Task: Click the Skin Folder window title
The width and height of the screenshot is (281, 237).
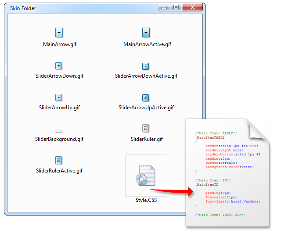Action: [x=23, y=8]
